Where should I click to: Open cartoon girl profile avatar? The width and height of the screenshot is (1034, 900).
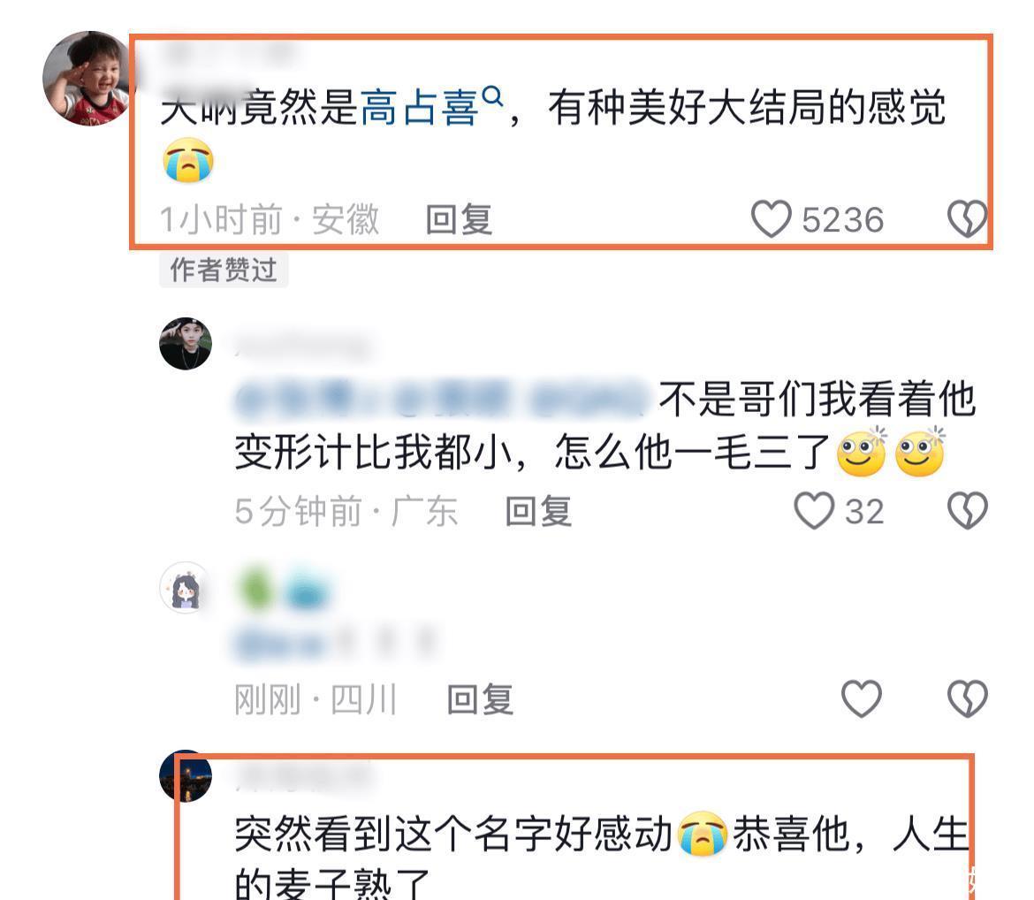pos(186,588)
